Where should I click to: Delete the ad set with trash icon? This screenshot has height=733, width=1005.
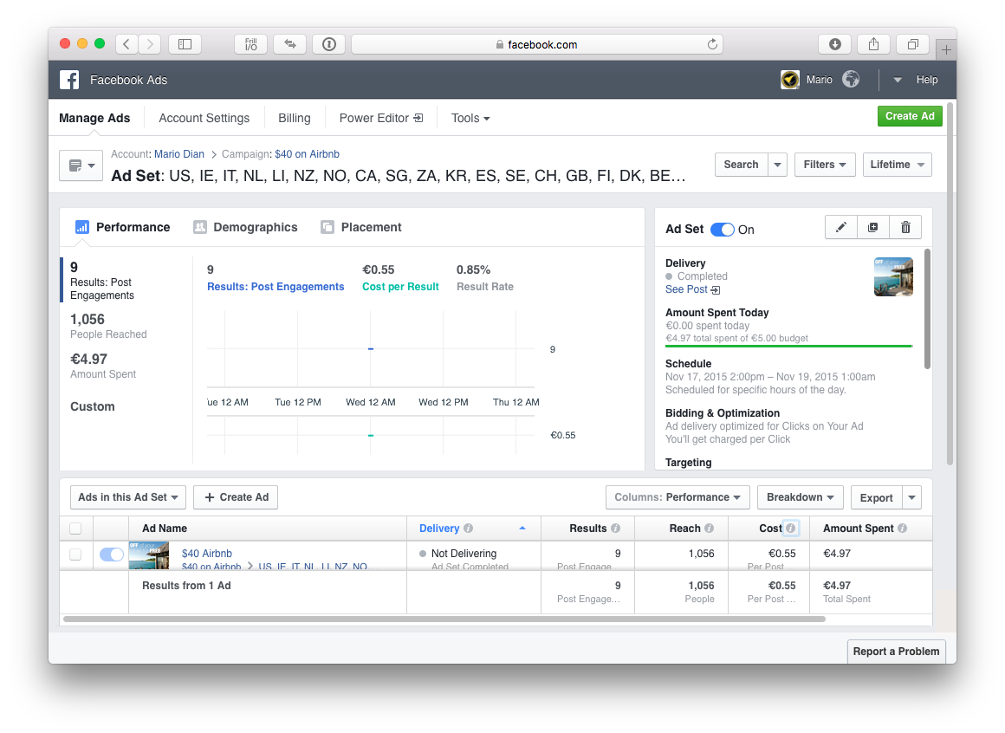point(905,228)
